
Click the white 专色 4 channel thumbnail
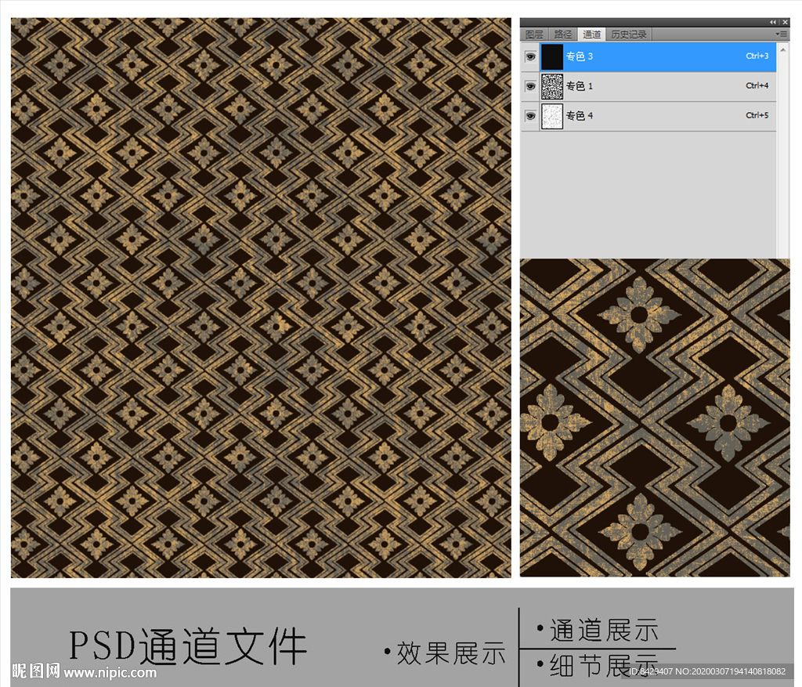coord(552,116)
